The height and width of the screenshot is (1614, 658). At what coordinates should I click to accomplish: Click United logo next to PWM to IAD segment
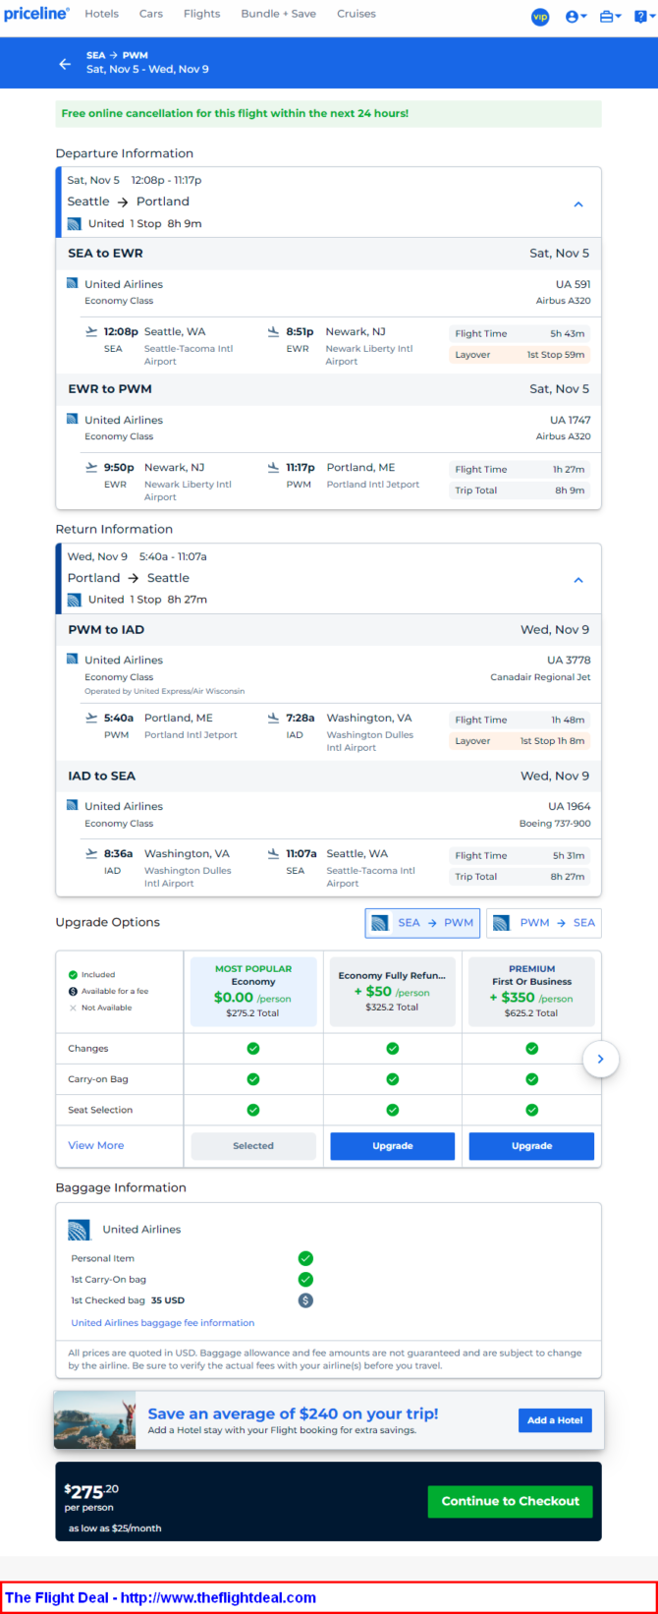[x=72, y=659]
